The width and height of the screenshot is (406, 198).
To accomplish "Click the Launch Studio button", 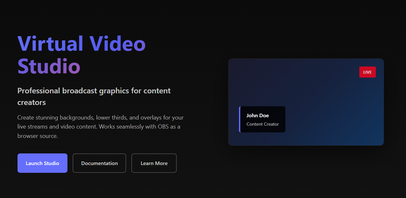I will tap(42, 163).
